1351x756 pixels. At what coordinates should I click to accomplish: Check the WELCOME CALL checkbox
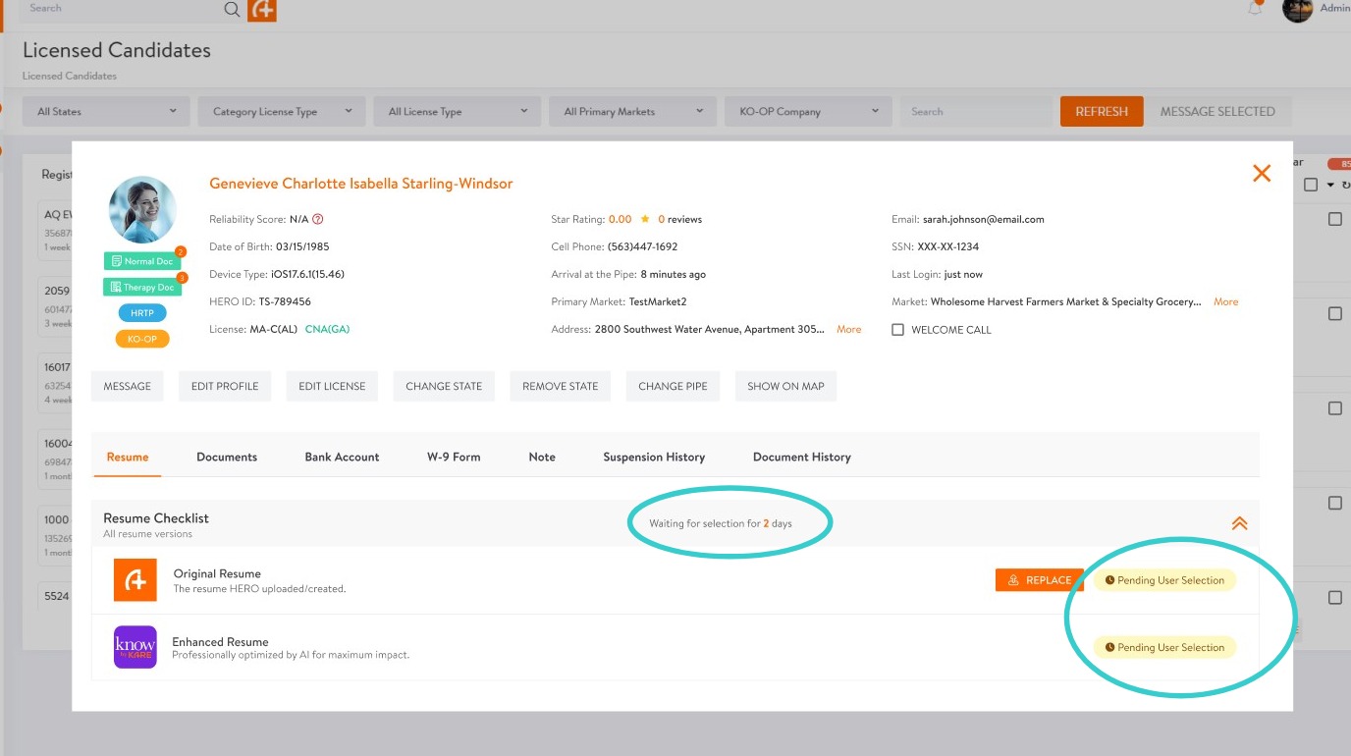[897, 330]
